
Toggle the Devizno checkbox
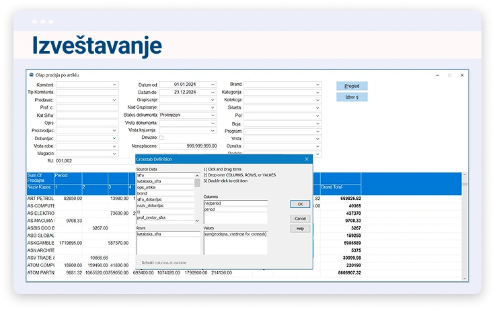click(161, 138)
